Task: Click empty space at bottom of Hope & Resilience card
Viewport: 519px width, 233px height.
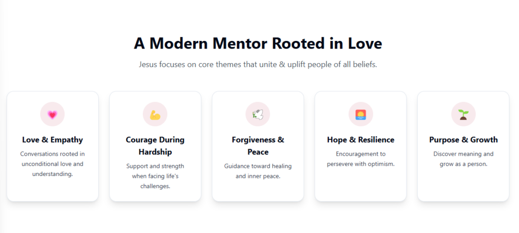Action: (360, 187)
